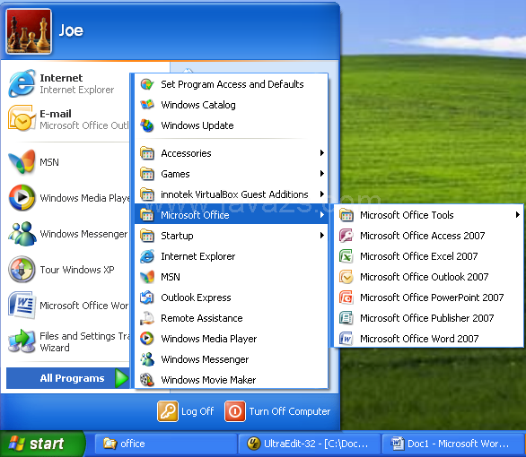Click the MSN butterfly icon in All Programs
This screenshot has height=457, width=526.
coord(147,277)
